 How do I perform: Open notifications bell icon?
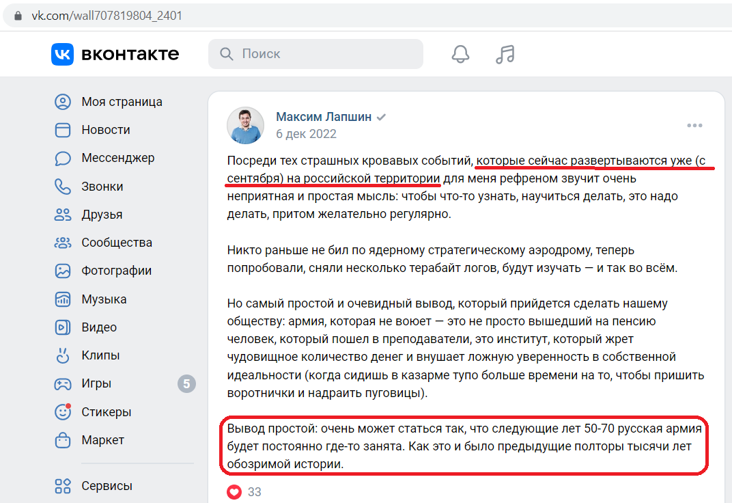click(460, 54)
